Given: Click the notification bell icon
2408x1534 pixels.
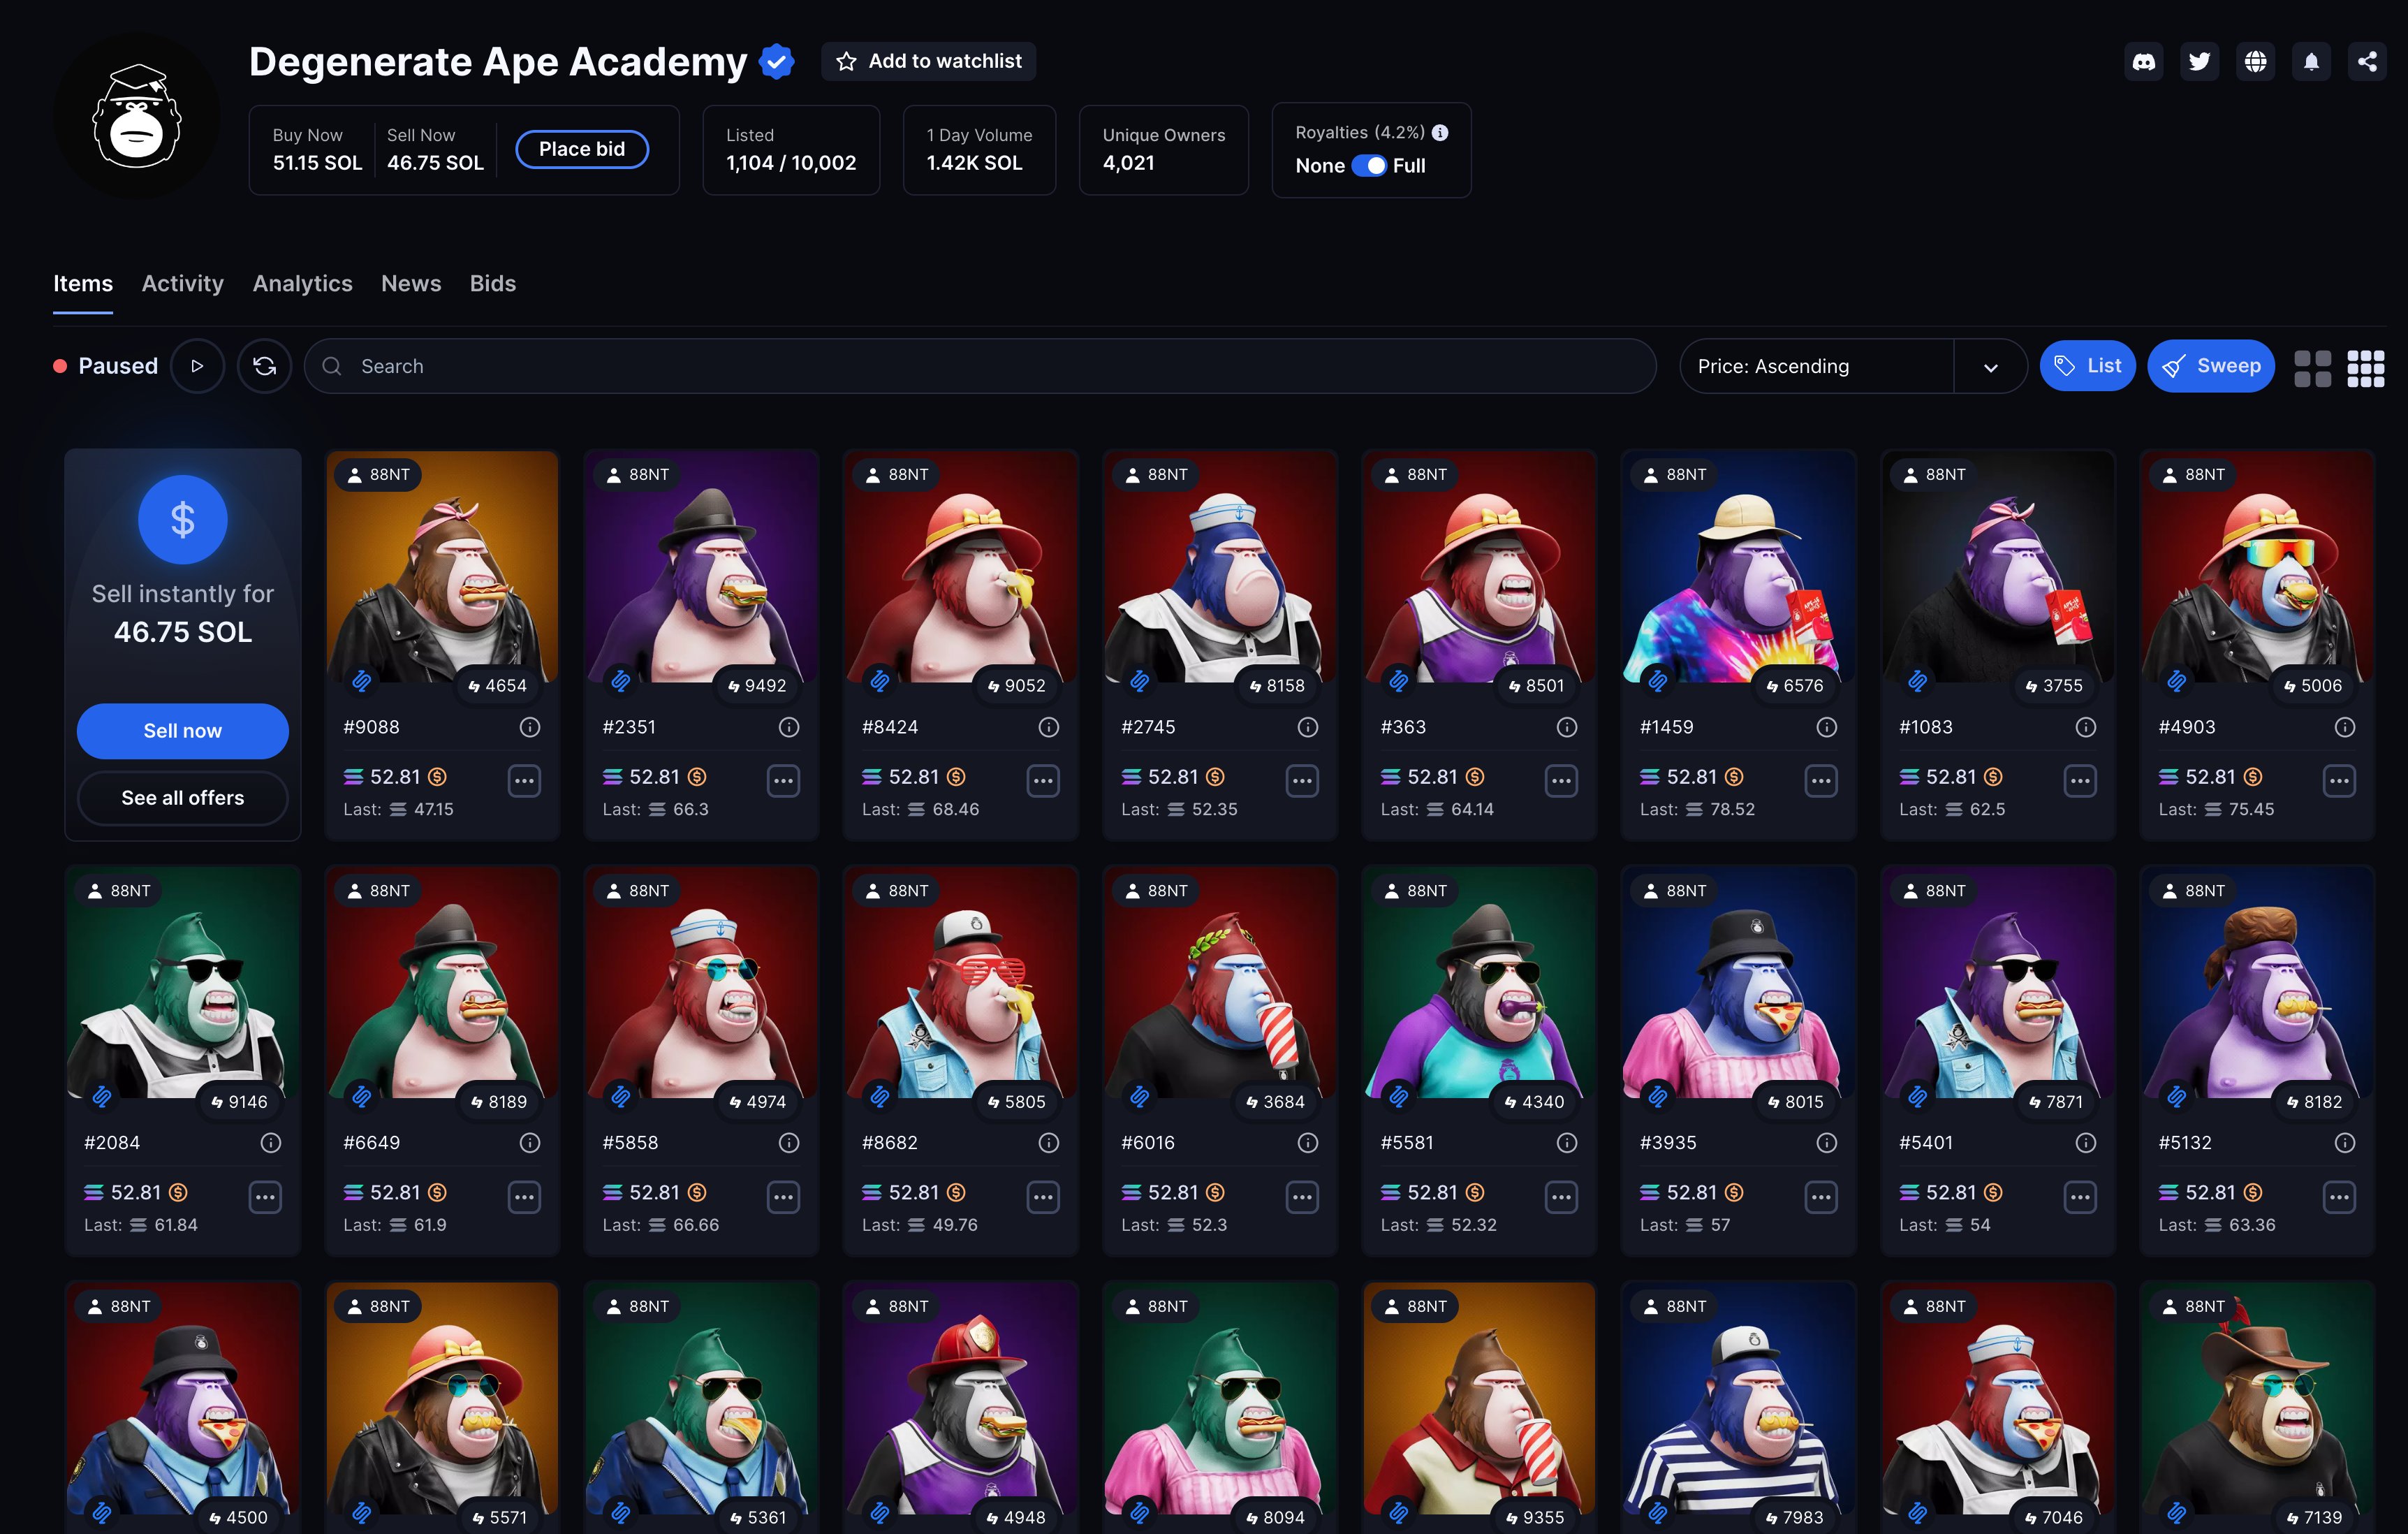Looking at the screenshot, I should [2311, 62].
